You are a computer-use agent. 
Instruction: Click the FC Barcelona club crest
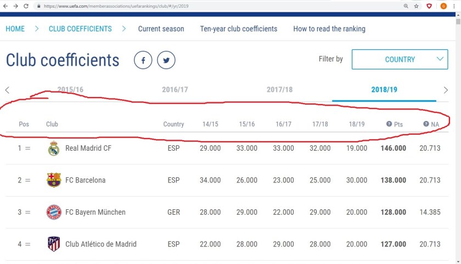click(53, 180)
